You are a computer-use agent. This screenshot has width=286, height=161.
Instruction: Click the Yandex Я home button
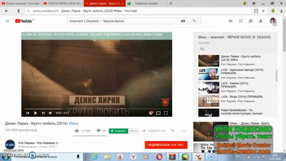pos(18,11)
